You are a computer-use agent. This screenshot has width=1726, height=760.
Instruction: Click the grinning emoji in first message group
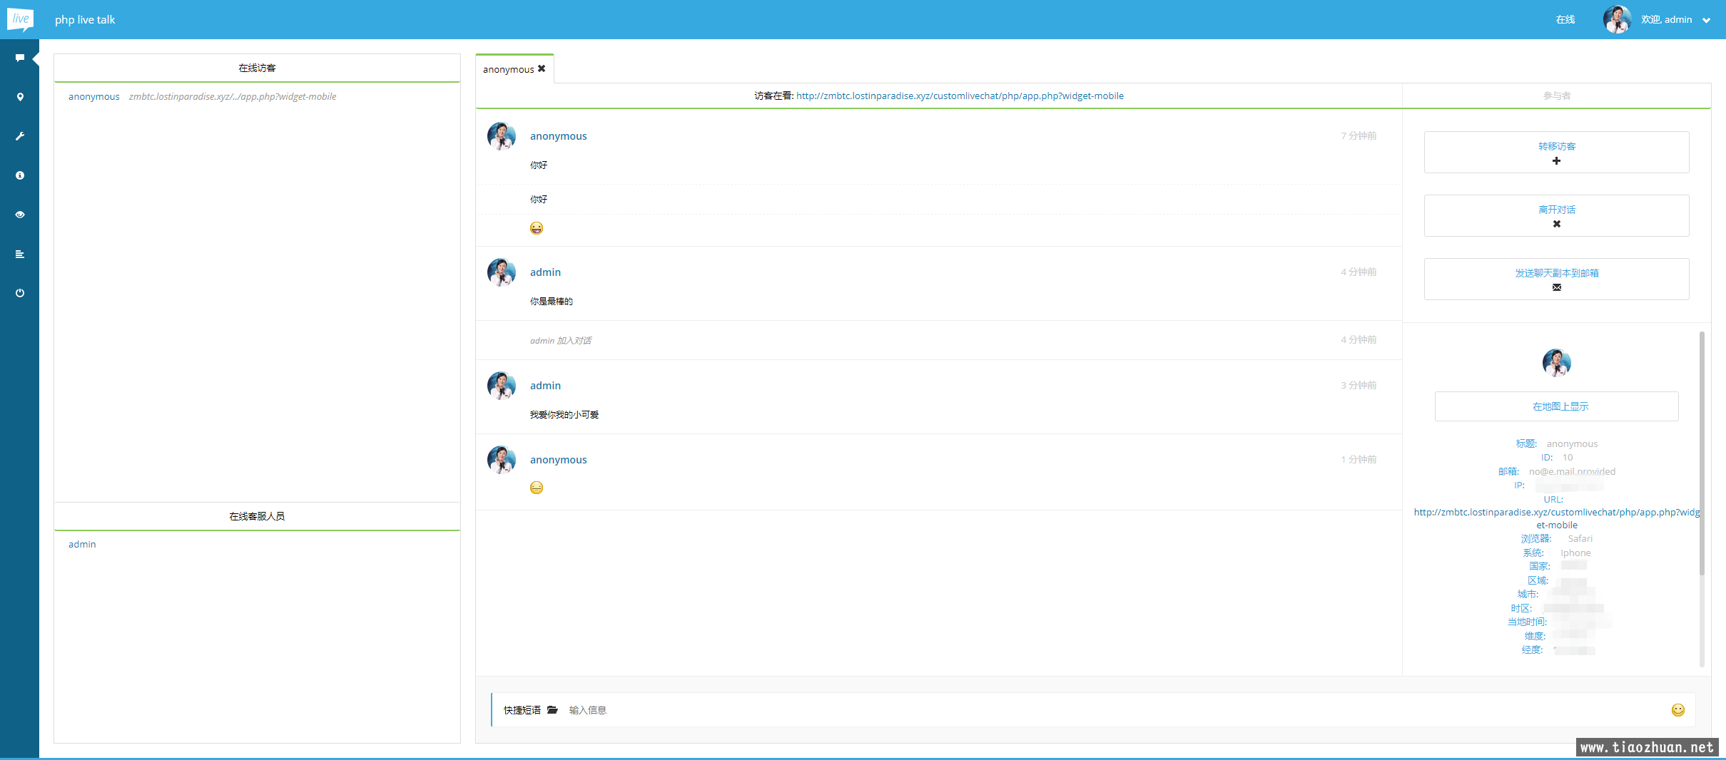point(537,228)
